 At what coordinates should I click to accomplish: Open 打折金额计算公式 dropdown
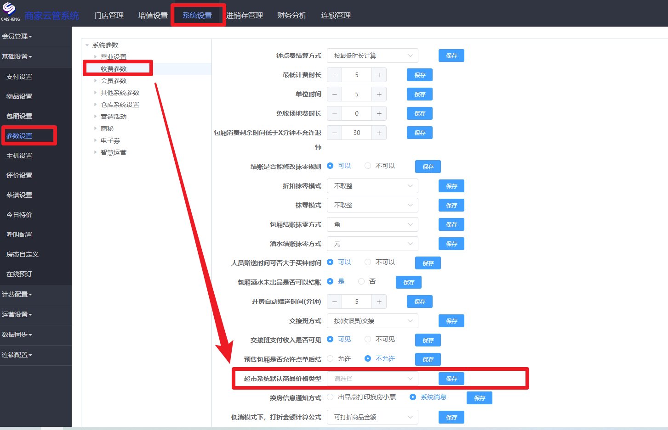click(x=372, y=417)
